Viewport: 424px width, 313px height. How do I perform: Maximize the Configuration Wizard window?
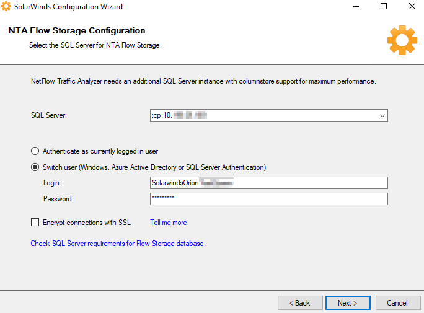tap(384, 7)
